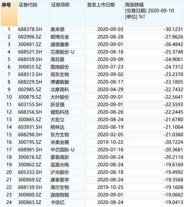
Task: Click stock code 002985.SZ
Action: (x=30, y=89)
